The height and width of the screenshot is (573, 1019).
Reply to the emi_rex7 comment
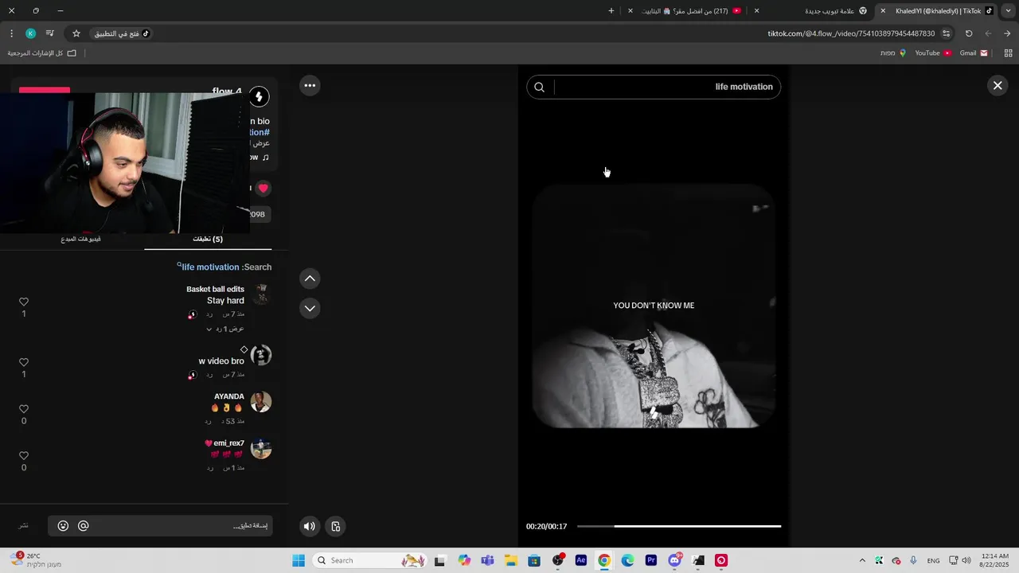click(x=209, y=468)
